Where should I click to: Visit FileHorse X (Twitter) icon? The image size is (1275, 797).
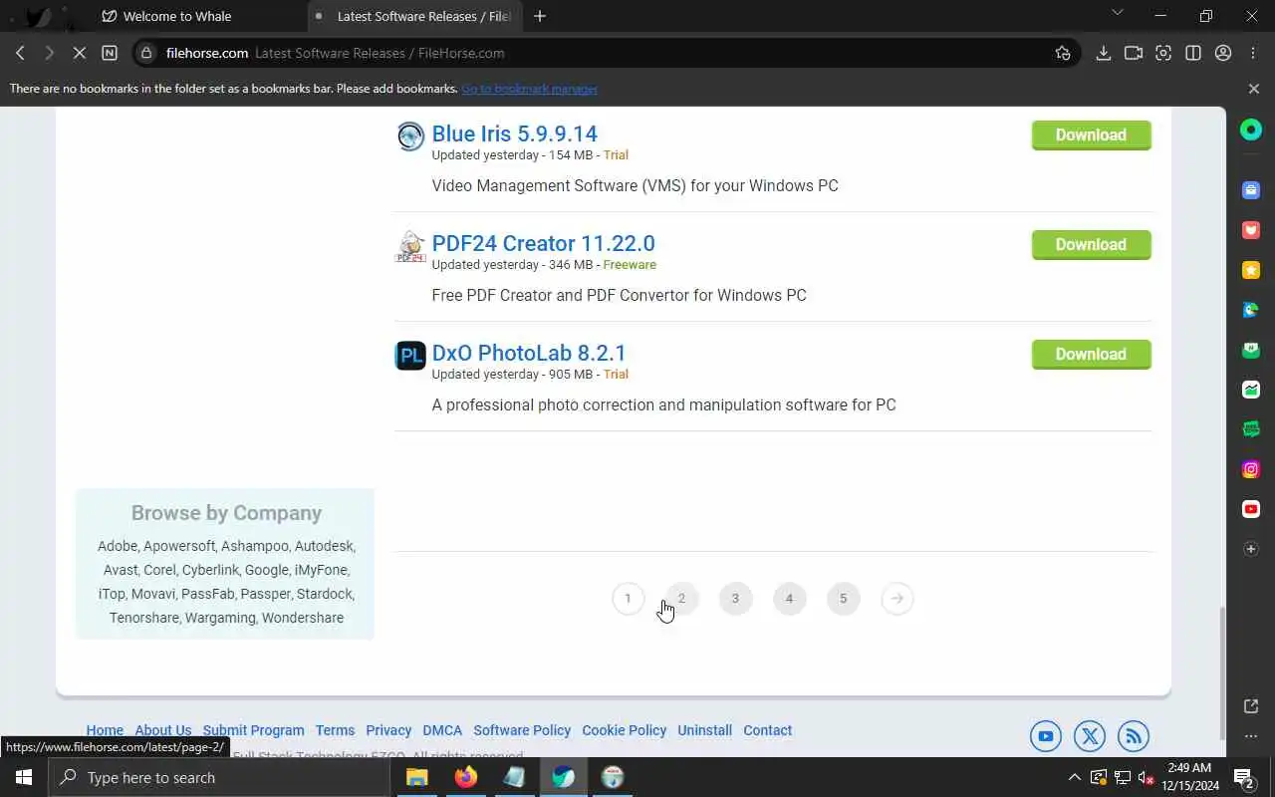point(1090,736)
